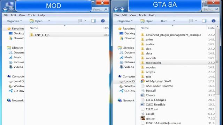
Task: Open Tools menu in GTA SA window
Action: pos(143,15)
